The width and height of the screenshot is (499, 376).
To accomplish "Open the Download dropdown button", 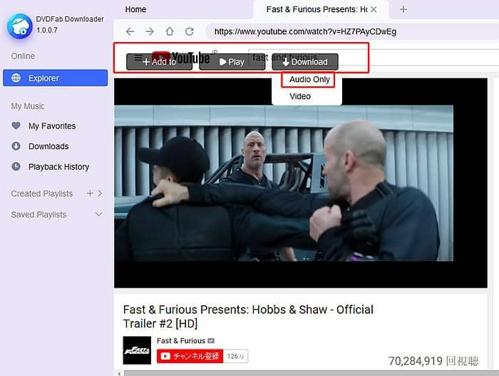I will pos(305,62).
